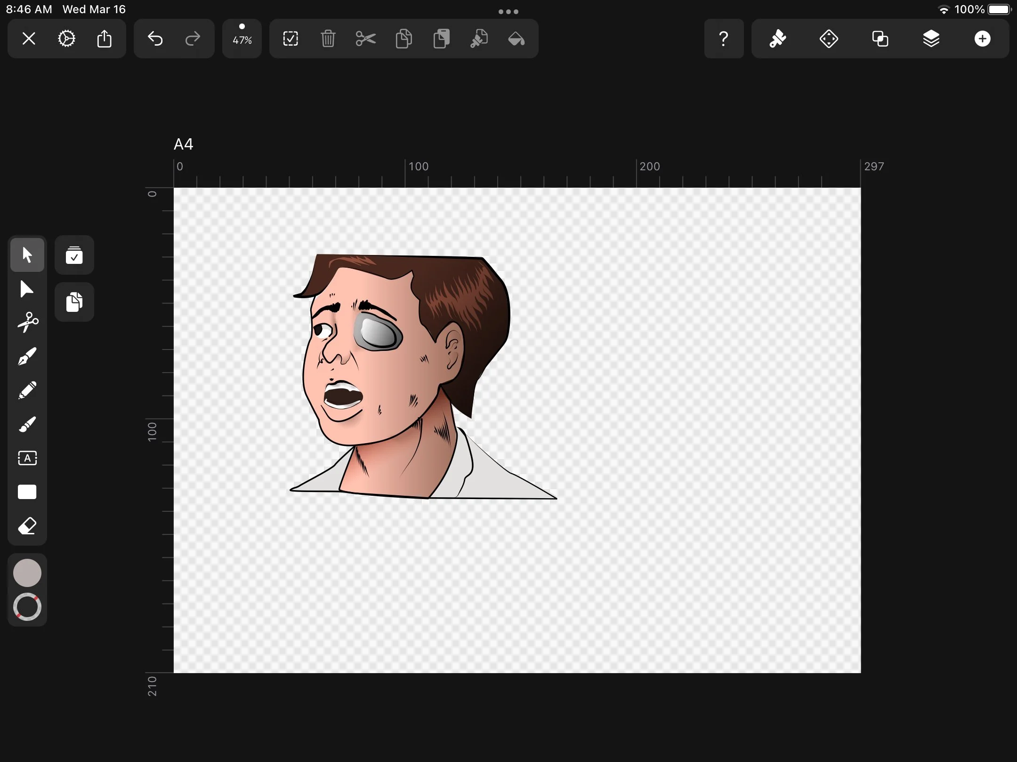Select the Brush tool
Screen dimensions: 1017x762
[27, 424]
